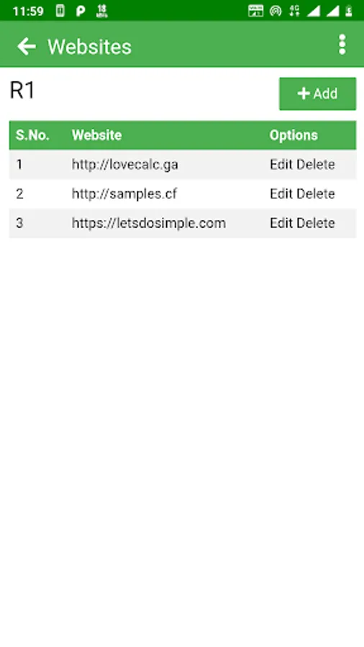Edit the letsdosimple.com website entry
The height and width of the screenshot is (647, 364).
281,224
